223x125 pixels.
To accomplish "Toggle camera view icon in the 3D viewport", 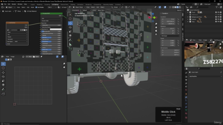I will 156,31.
